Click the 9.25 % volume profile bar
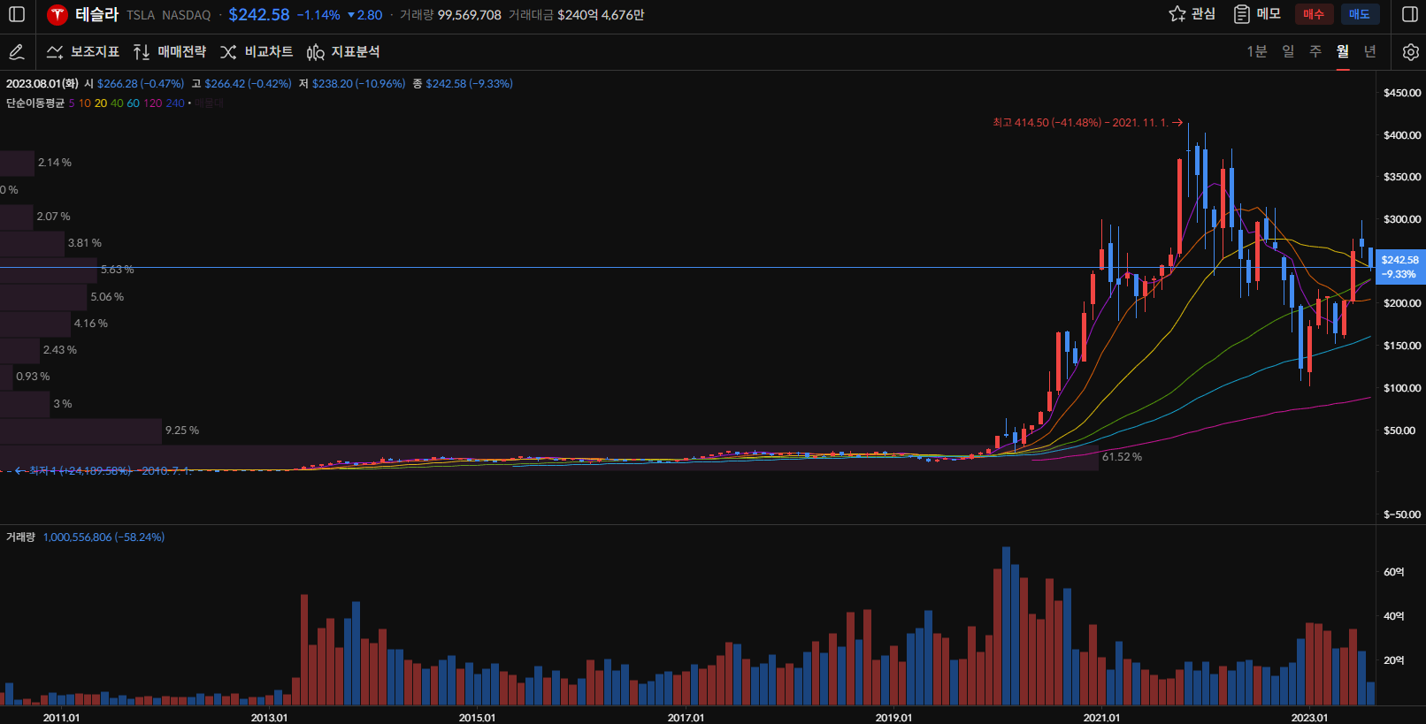 (80, 431)
